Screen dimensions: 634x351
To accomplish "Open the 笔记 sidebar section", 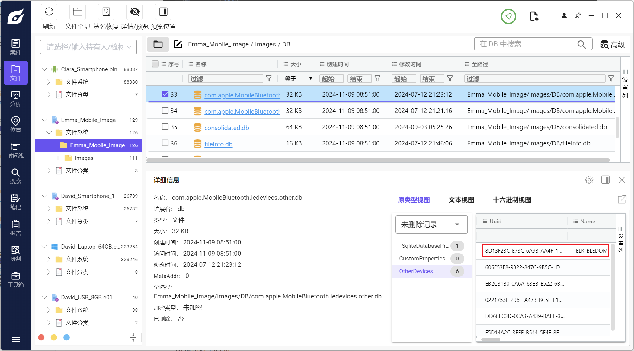I will pos(16,202).
